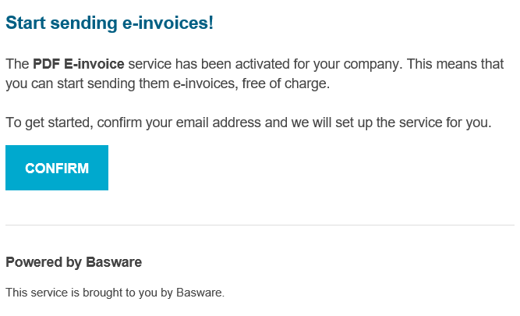Click the 'Start sending e-invoices!' heading

[x=109, y=23]
